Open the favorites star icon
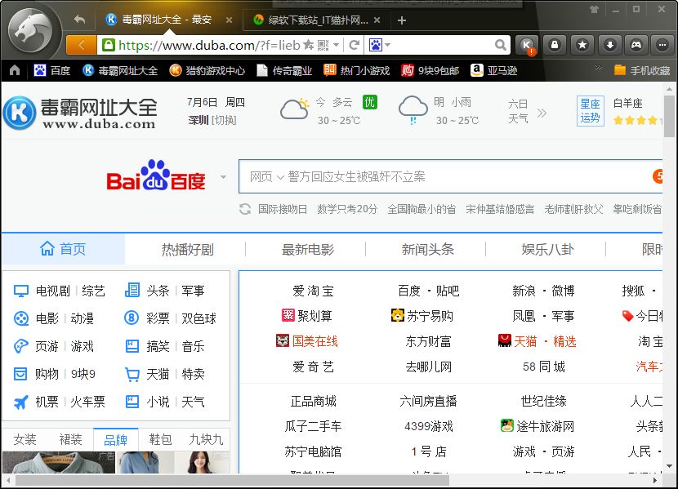Screen dimensions: 678x489 [x=582, y=44]
